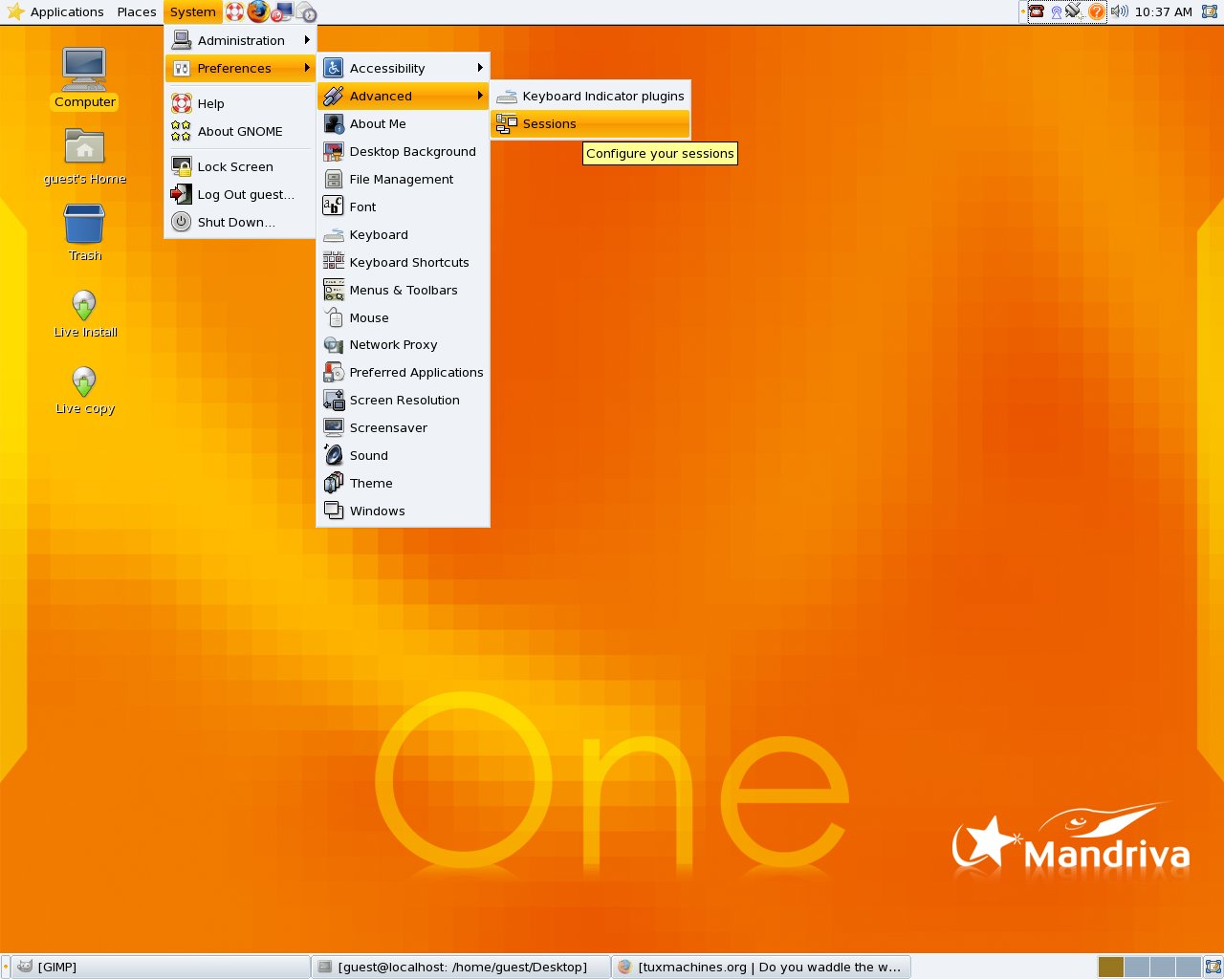
Task: Click the Theme preferences icon
Action: pos(333,484)
